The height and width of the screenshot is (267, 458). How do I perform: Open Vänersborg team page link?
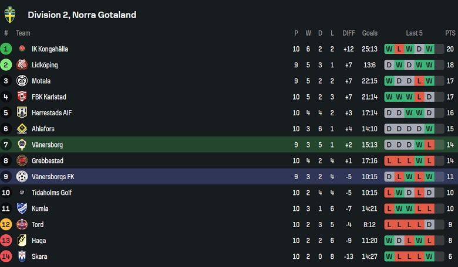tap(47, 145)
